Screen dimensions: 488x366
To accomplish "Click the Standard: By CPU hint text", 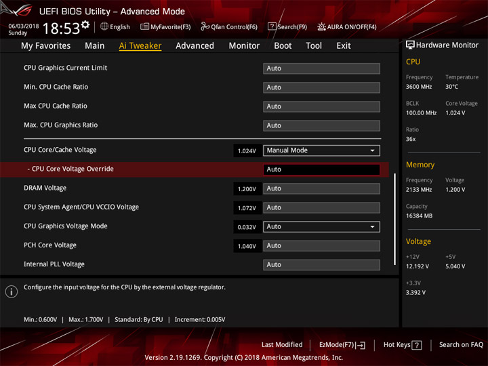I will [138, 320].
